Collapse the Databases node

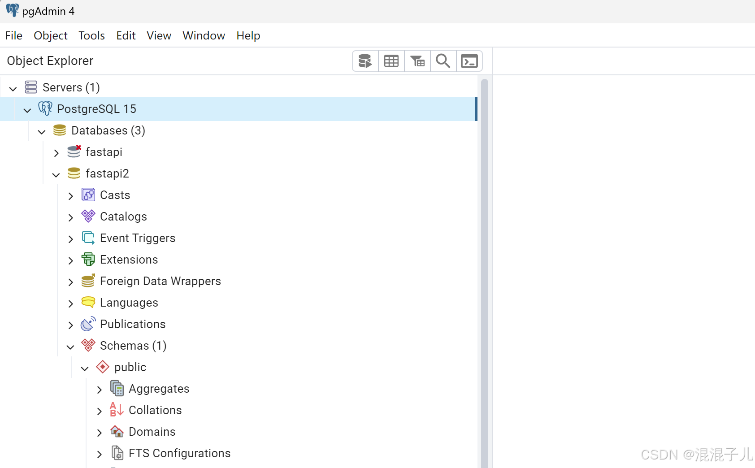(x=42, y=131)
